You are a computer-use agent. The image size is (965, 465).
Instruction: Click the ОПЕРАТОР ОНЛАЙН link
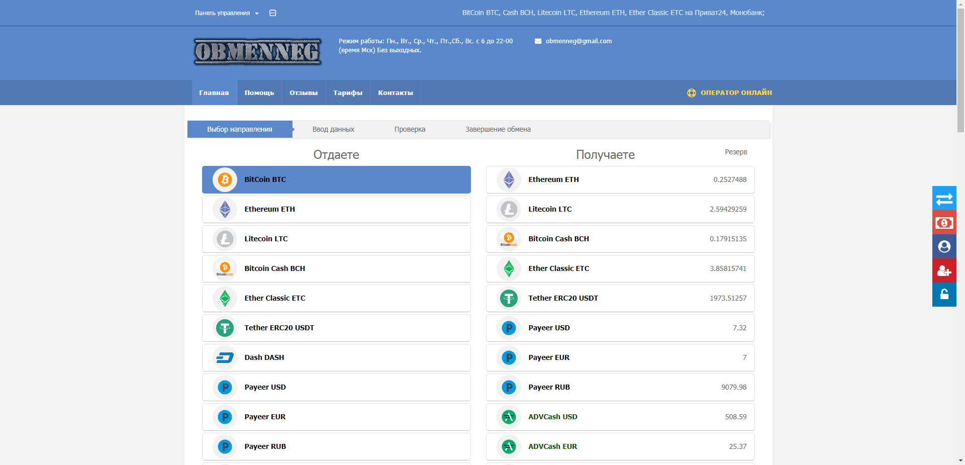click(736, 93)
